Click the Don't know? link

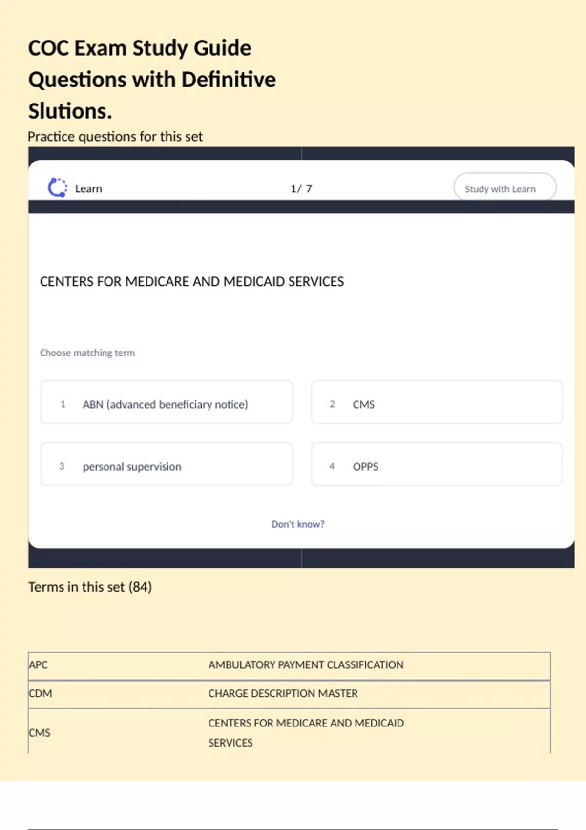[298, 524]
